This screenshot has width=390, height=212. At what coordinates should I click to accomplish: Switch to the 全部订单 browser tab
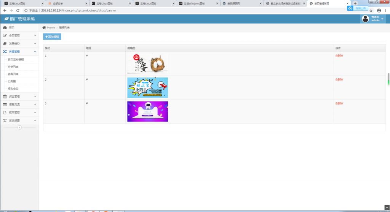58,3
